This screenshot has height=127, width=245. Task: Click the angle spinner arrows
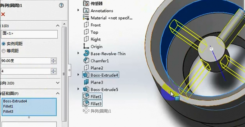coord(54,61)
